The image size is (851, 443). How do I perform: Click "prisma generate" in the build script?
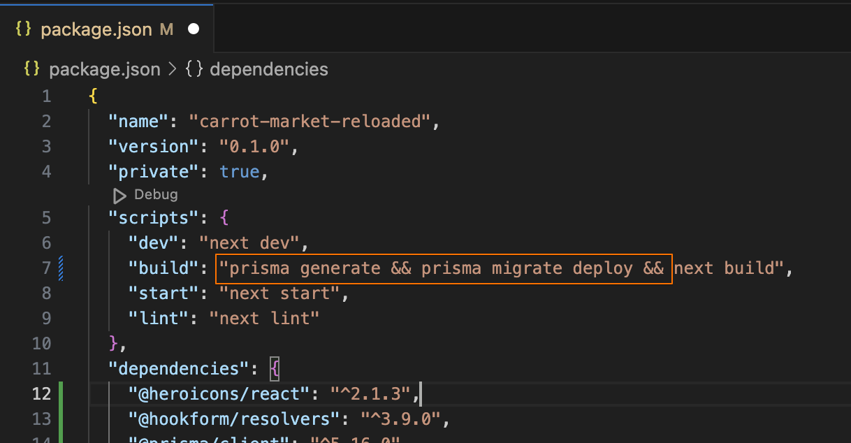pyautogui.click(x=305, y=268)
